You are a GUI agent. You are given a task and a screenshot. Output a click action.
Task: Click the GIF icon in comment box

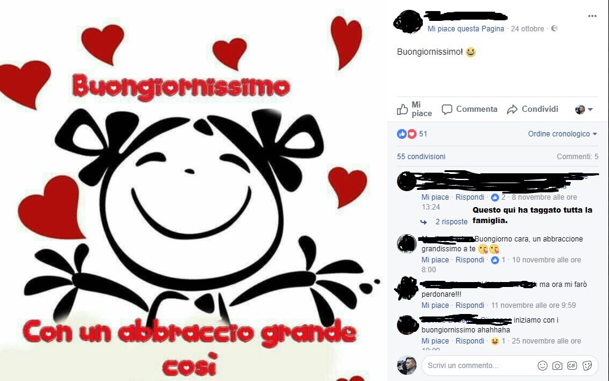tap(572, 366)
